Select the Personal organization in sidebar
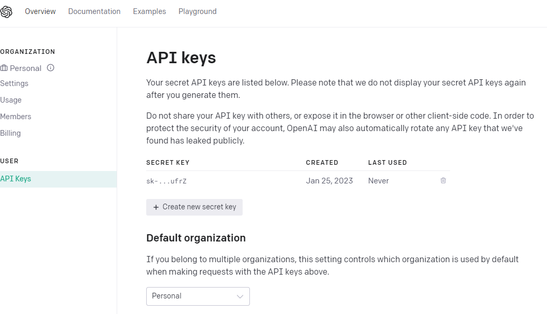547x314 pixels. (25, 68)
